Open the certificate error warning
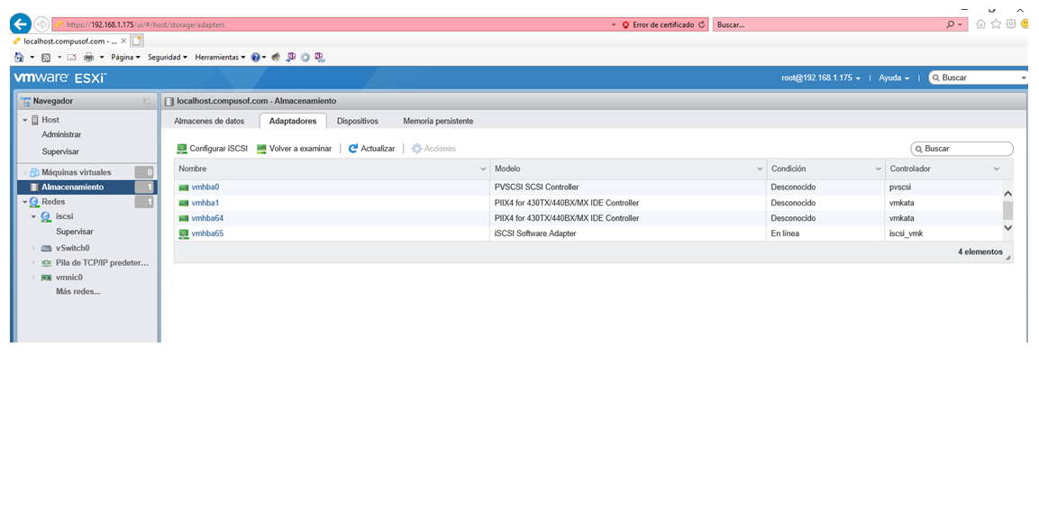 click(x=658, y=24)
